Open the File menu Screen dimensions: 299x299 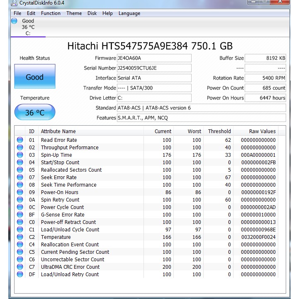pos(17,13)
